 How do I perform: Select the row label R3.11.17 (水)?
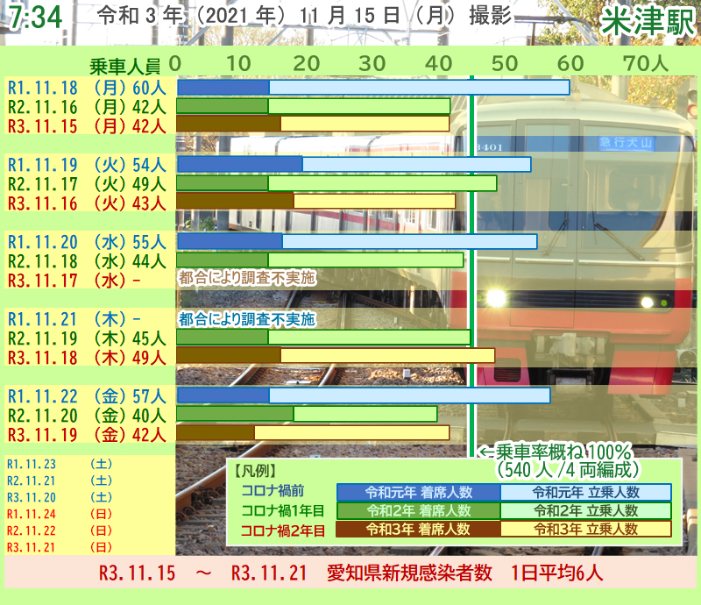74,281
